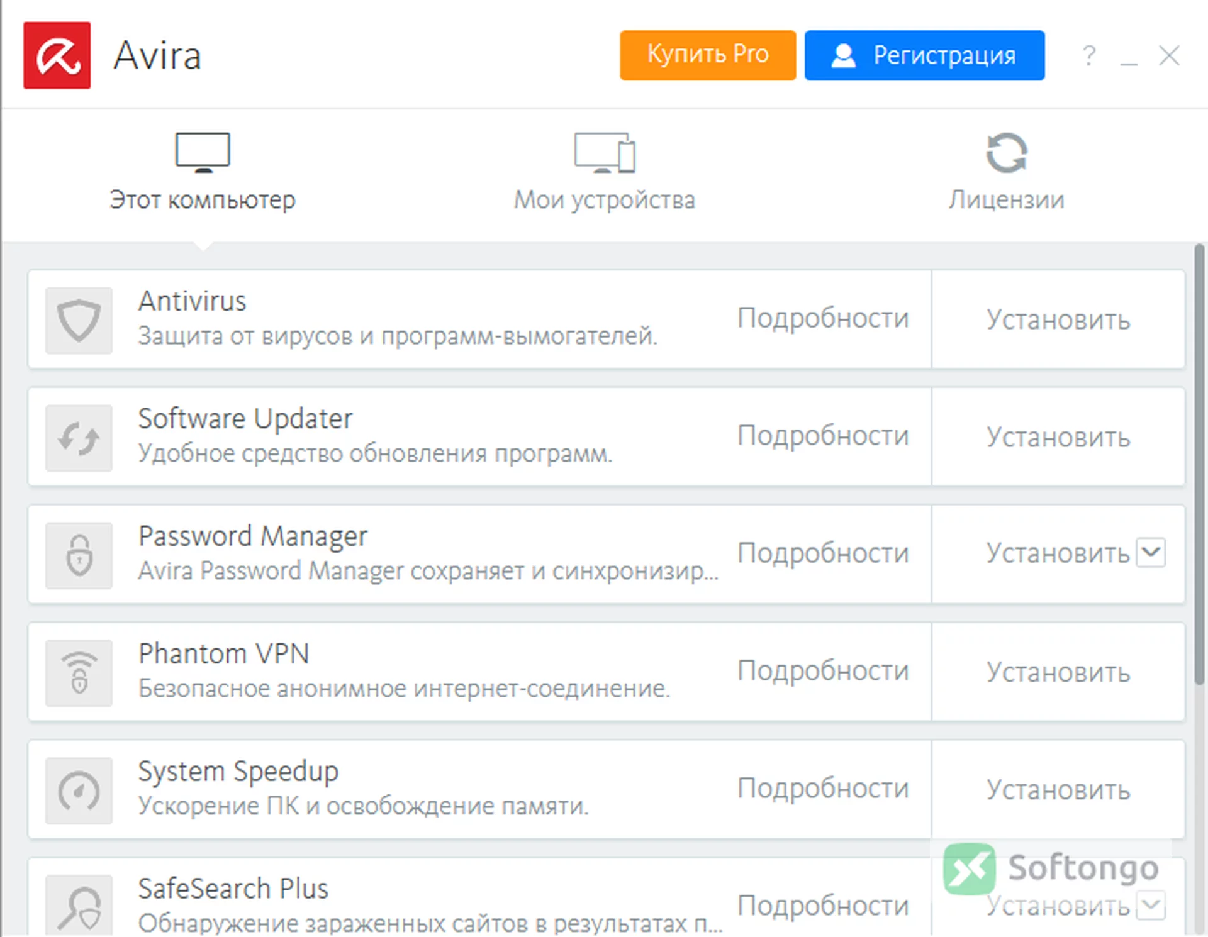Click the blue Регистрация button

tap(924, 55)
